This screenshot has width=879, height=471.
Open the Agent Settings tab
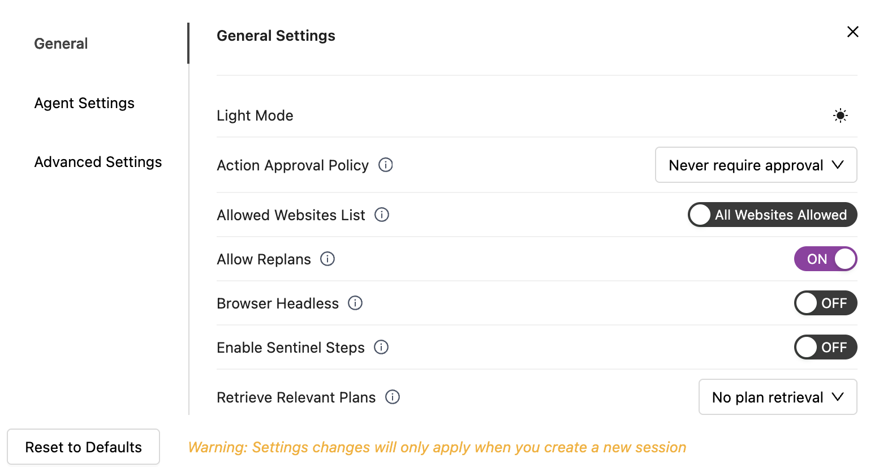click(x=84, y=103)
